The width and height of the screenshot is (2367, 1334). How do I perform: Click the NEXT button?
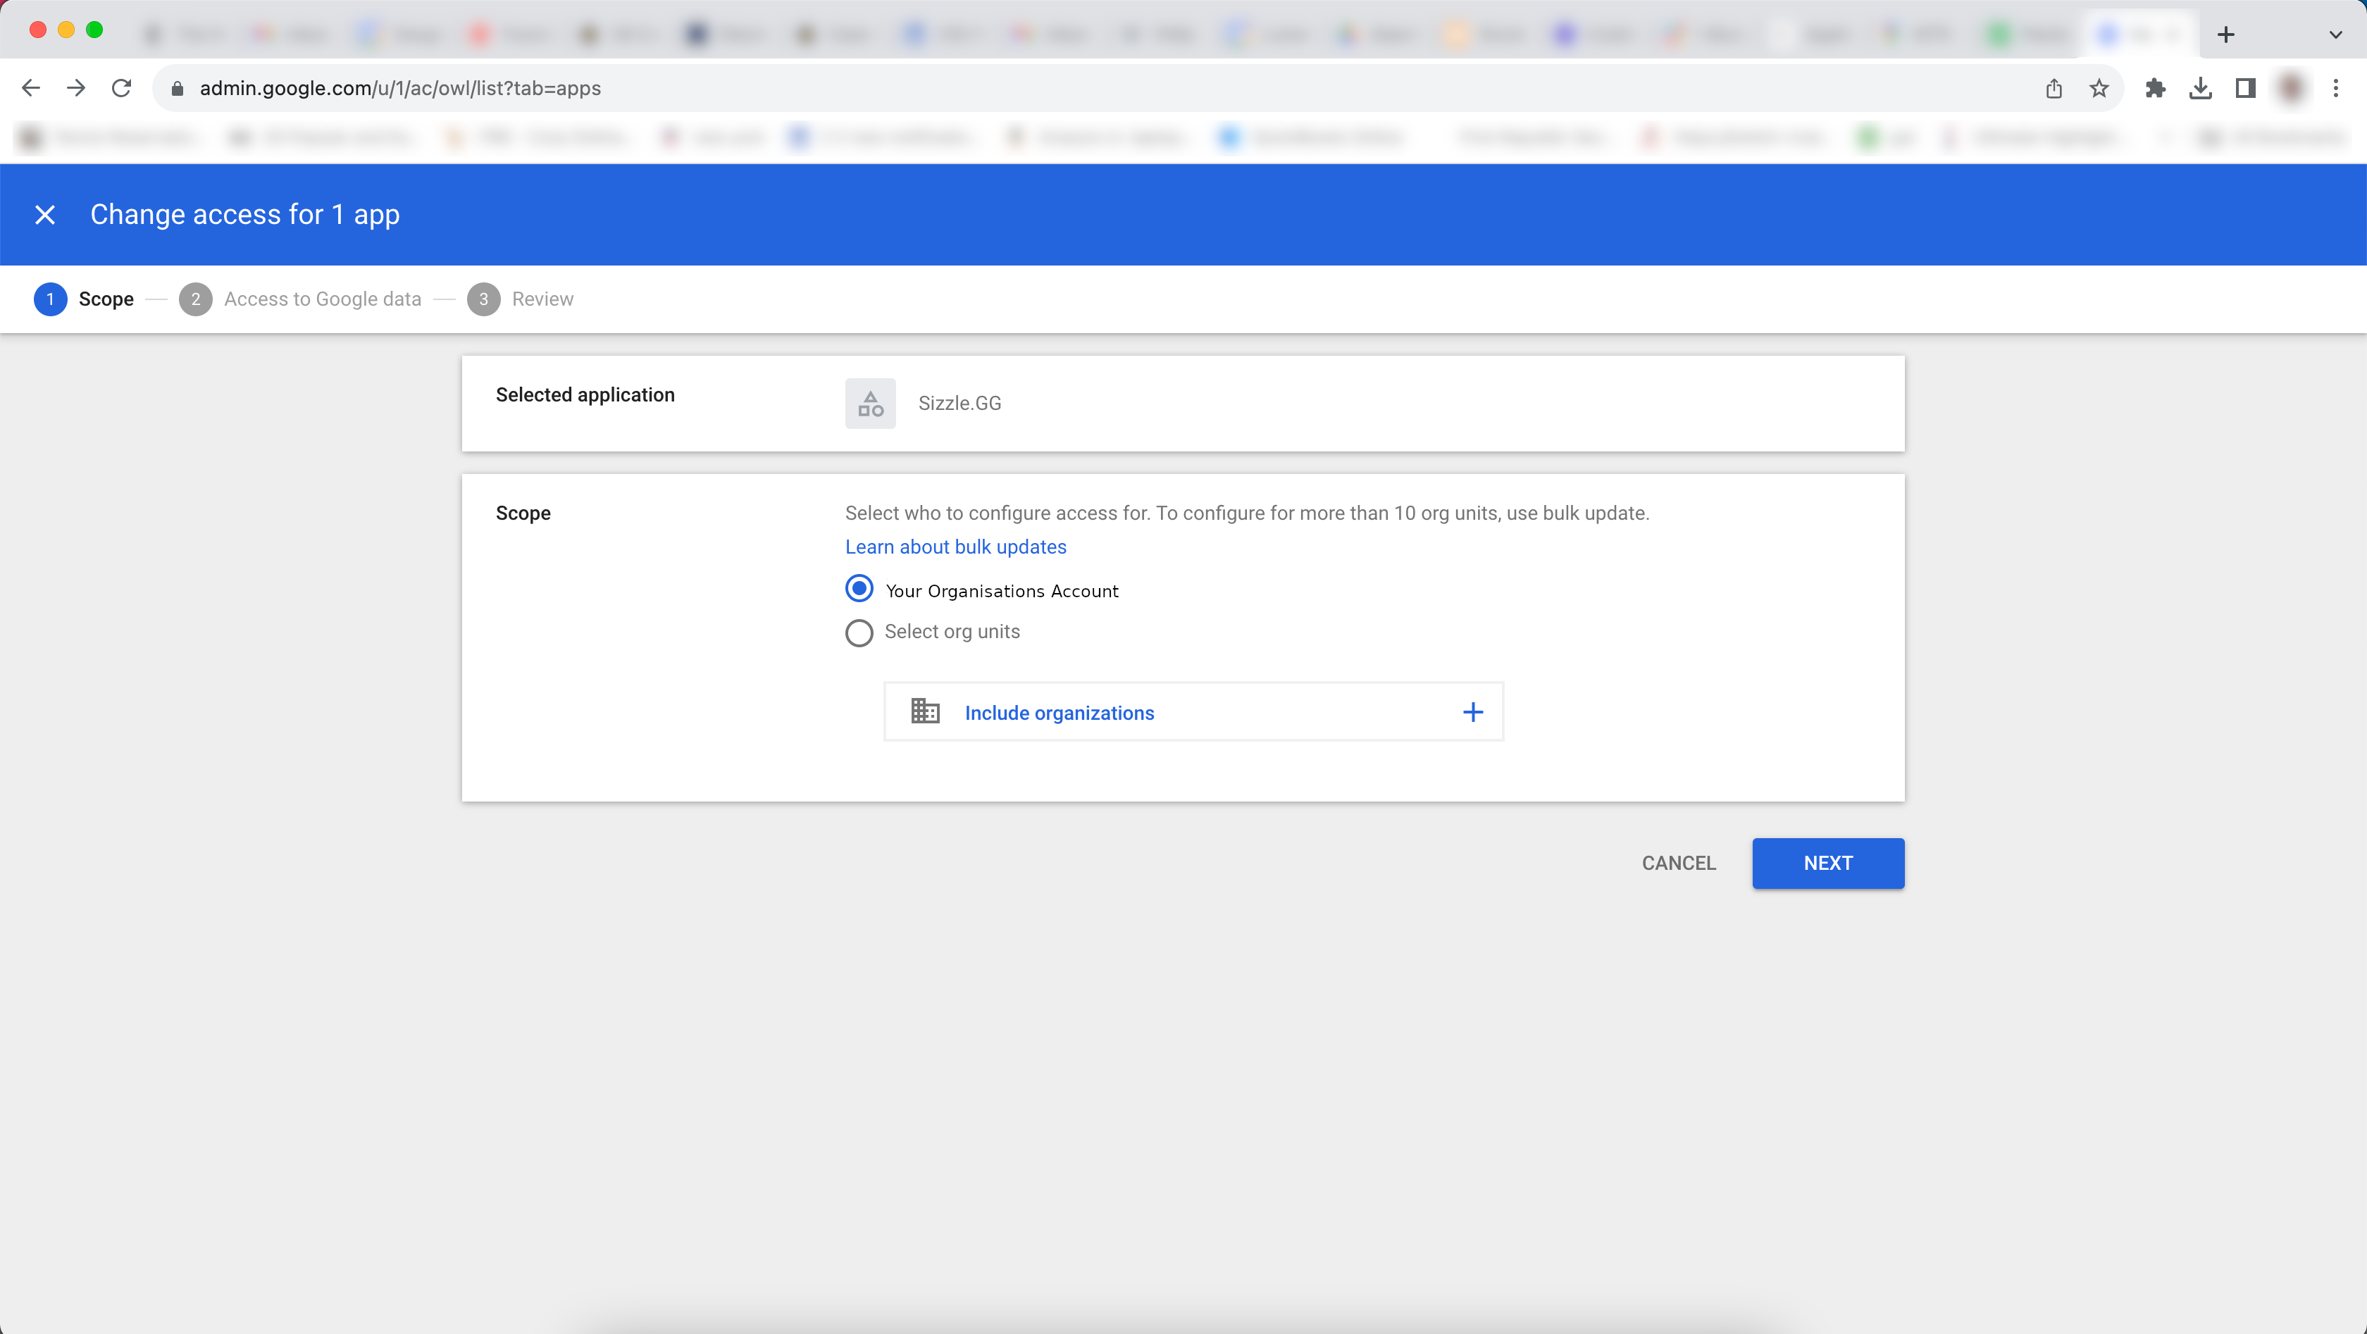pos(1827,863)
